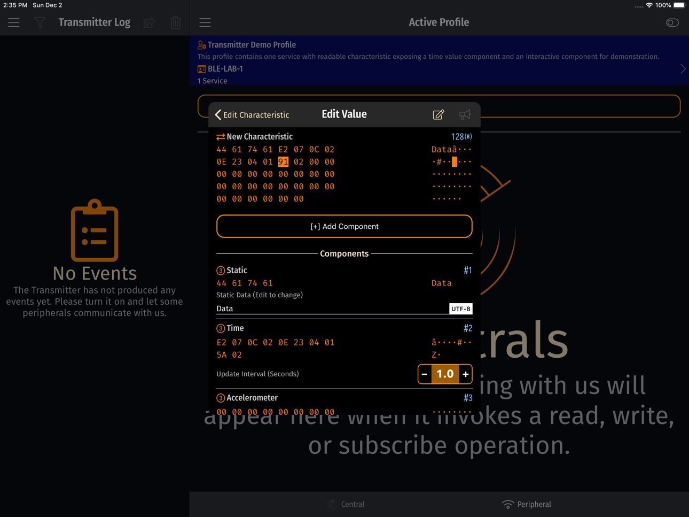Click the Wi-Fi status icon
Screen dimensions: 689x517
tap(649, 5)
